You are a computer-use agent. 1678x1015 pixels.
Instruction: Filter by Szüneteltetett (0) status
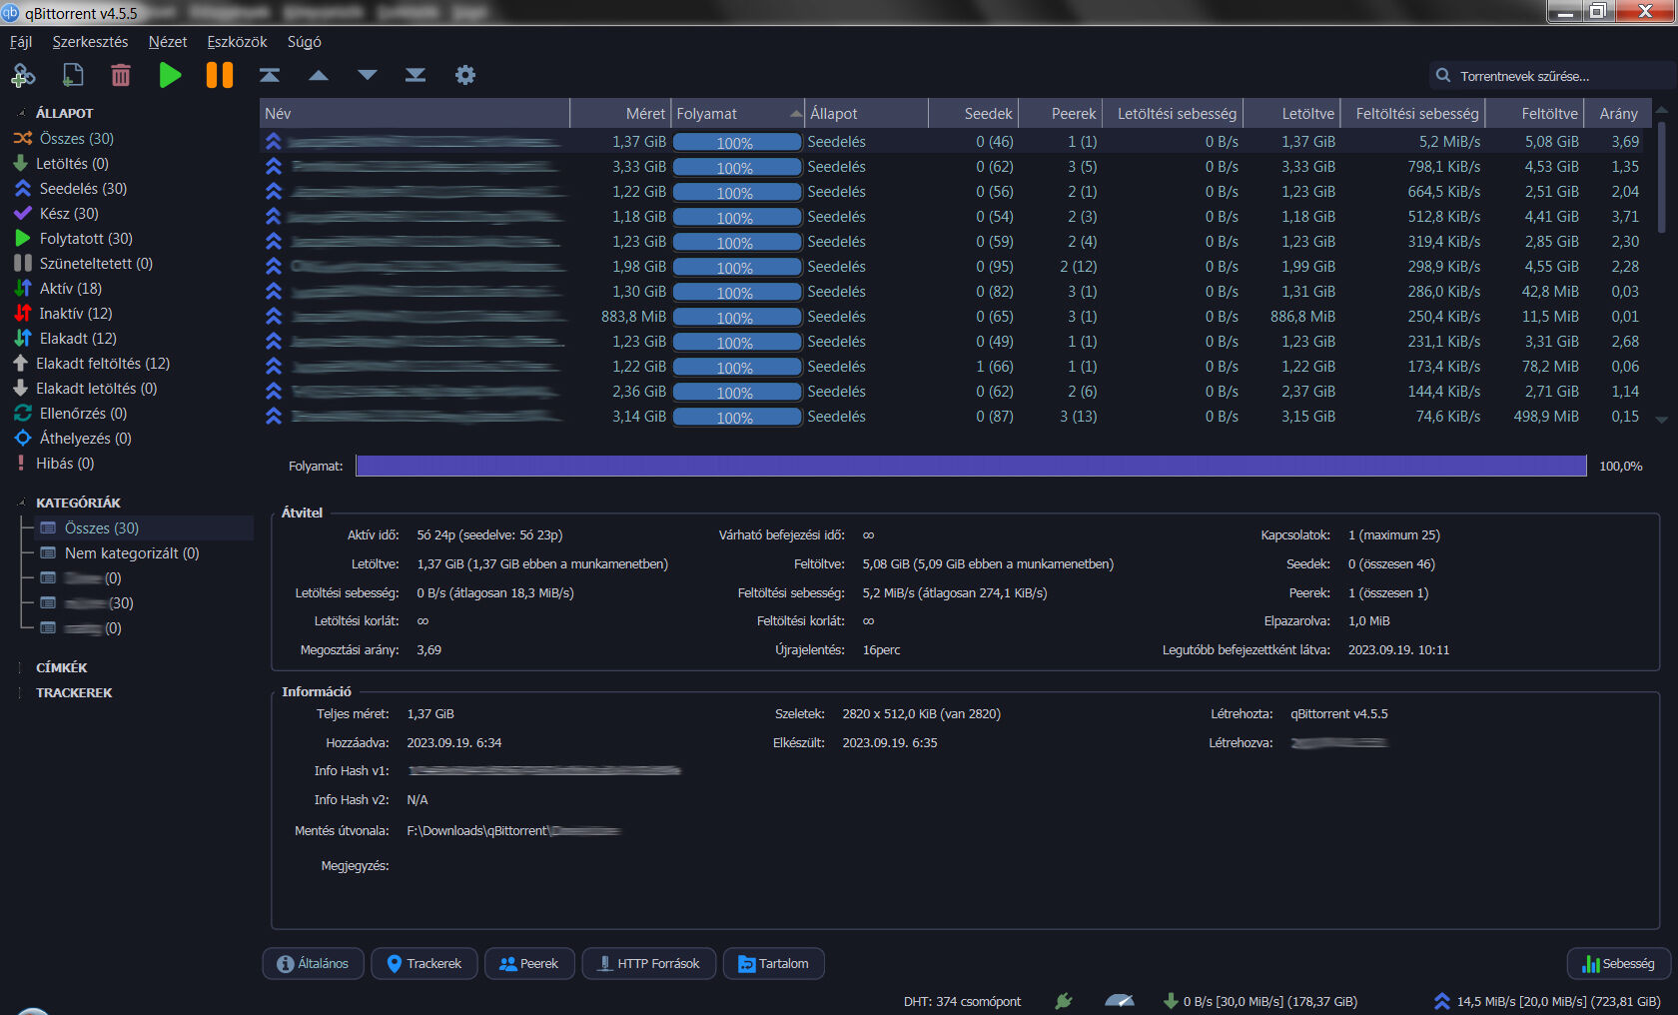pyautogui.click(x=83, y=264)
